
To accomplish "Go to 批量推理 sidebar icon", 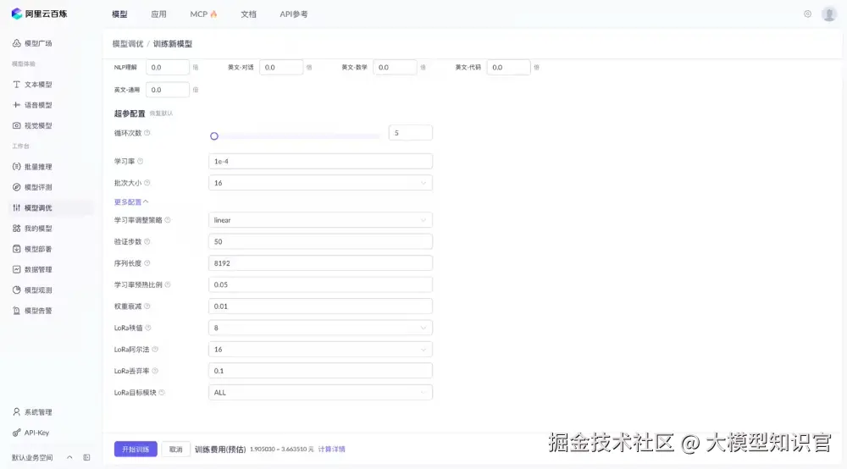I will 17,167.
